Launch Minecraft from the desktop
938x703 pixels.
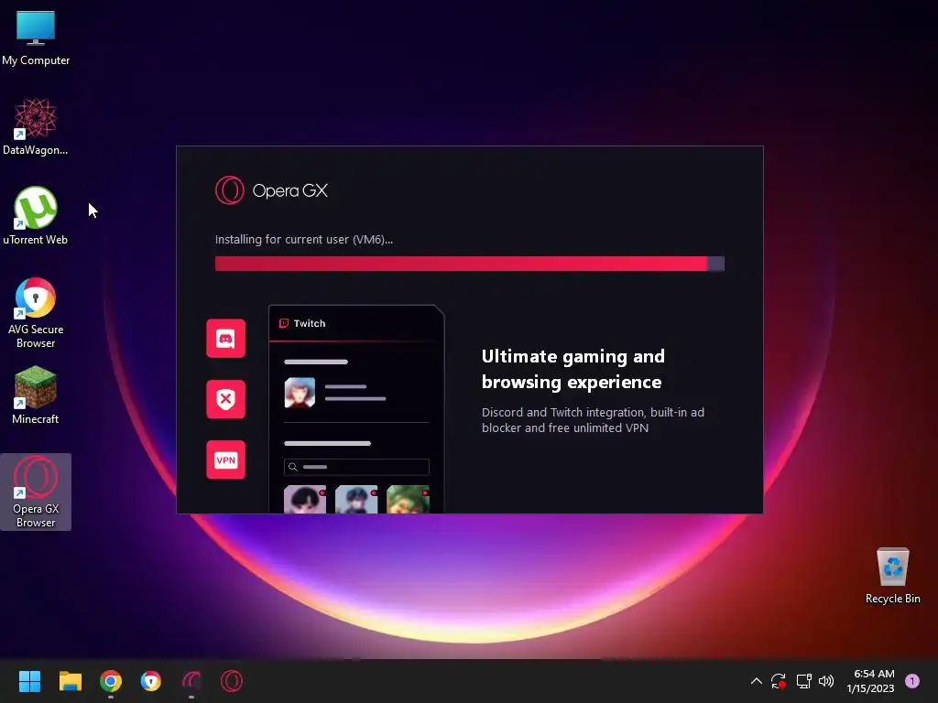point(36,395)
